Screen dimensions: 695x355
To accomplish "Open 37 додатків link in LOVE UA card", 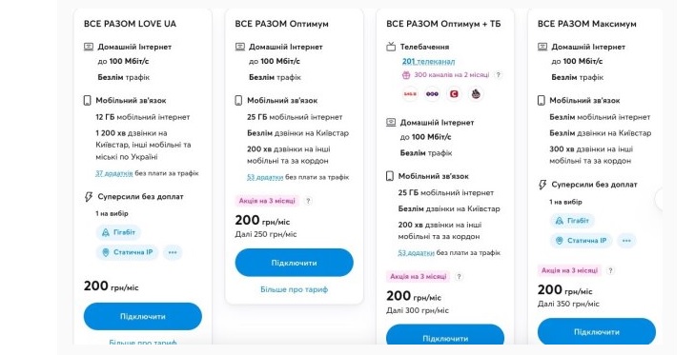I will [x=113, y=173].
